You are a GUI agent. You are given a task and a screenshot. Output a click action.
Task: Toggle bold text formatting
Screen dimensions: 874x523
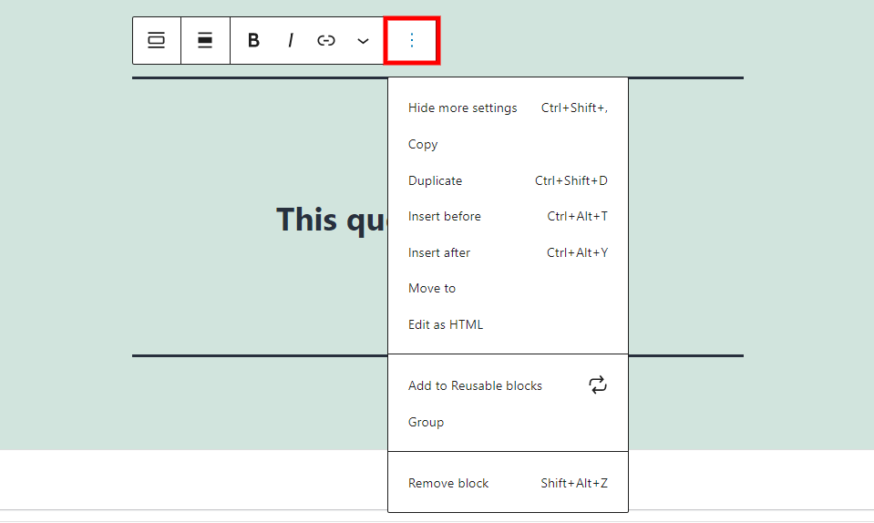click(253, 40)
